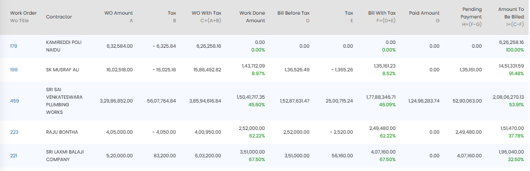Image resolution: width=530 pixels, height=171 pixels.
Task: Click pending payment 52,90,063.00
Action: tap(468, 101)
